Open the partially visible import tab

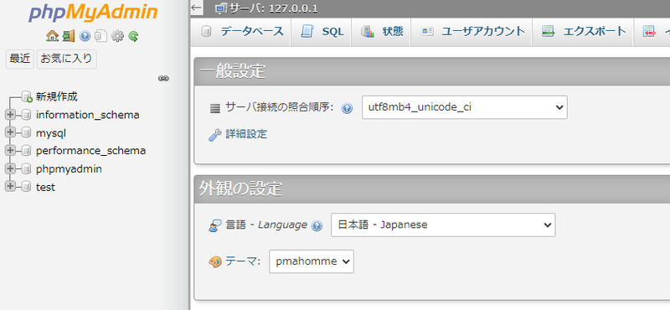tap(652, 32)
